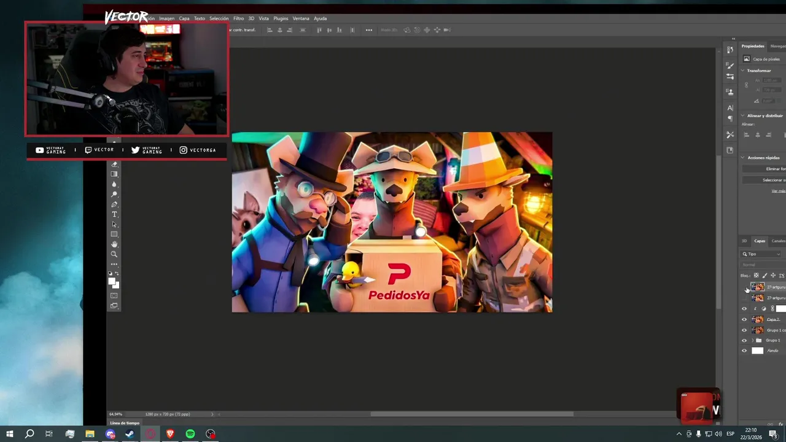Open the blend mode Normal dropdown
786x442 pixels.
point(763,265)
